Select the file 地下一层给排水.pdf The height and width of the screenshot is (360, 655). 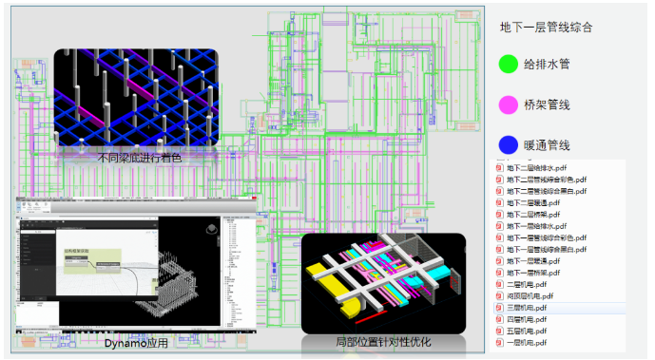pos(536,226)
